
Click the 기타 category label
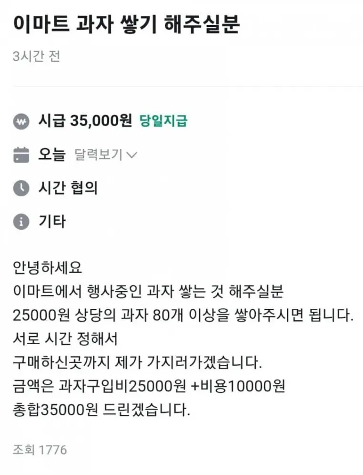[52, 222]
